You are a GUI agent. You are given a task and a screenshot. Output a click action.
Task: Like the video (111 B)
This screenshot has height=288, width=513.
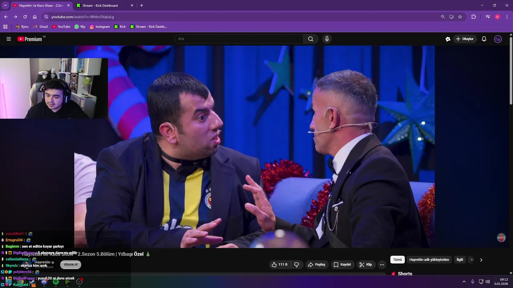279,264
